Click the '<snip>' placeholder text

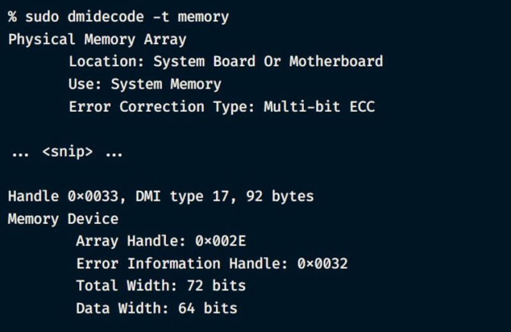pyautogui.click(x=68, y=152)
